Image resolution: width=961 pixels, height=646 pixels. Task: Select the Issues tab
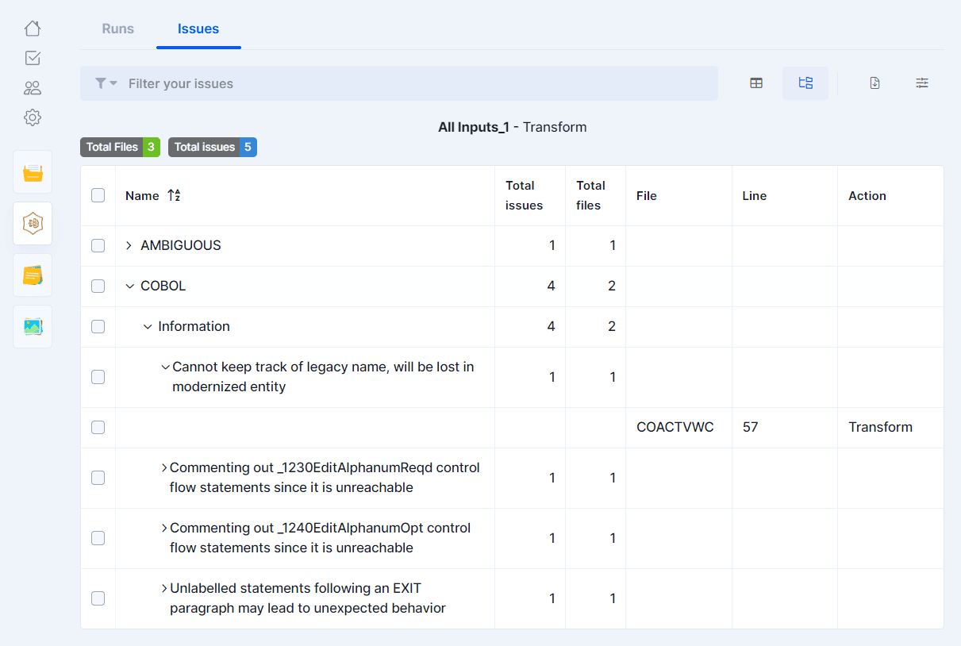tap(198, 29)
